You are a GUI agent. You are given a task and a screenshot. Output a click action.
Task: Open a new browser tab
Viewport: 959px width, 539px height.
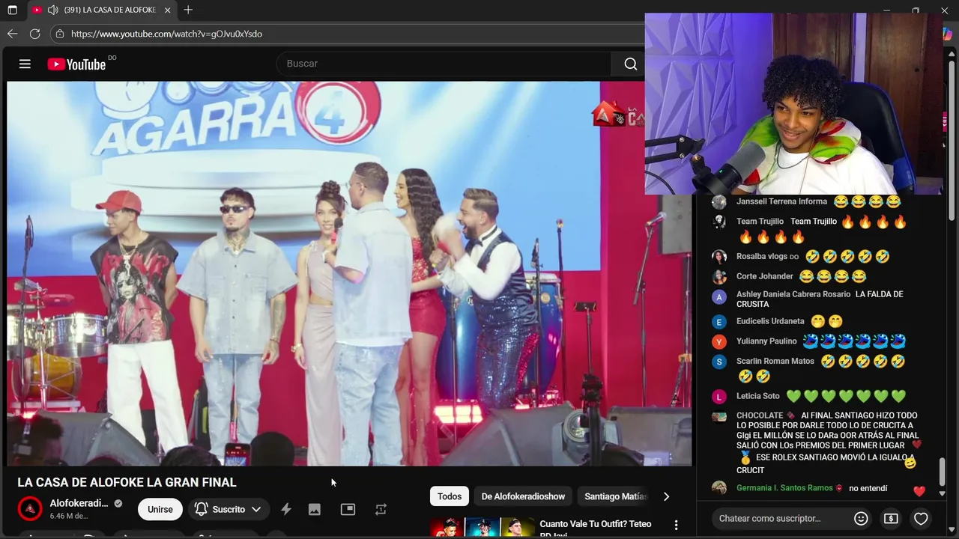pyautogui.click(x=188, y=10)
